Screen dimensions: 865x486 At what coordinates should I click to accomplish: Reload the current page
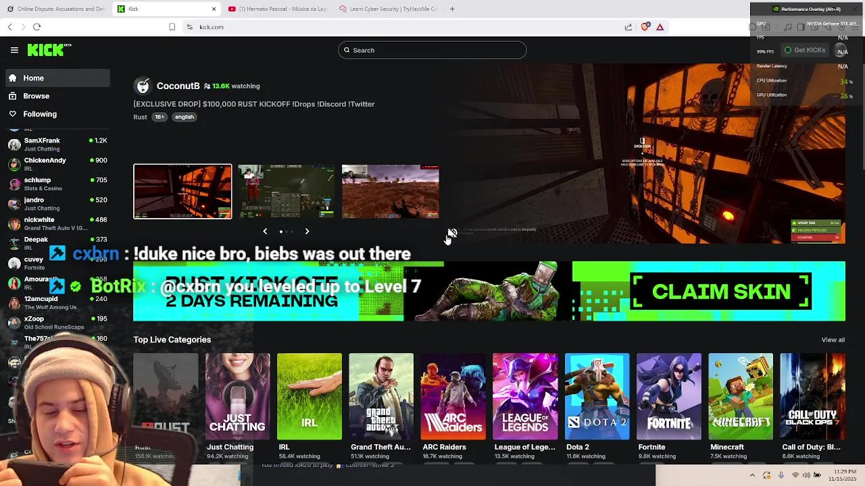pos(36,27)
